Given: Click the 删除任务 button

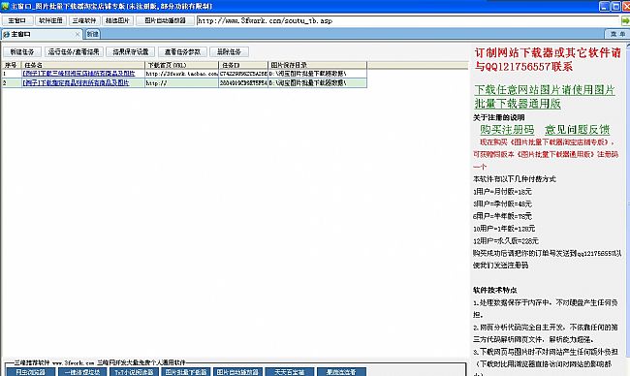Looking at the screenshot, I should [x=229, y=51].
